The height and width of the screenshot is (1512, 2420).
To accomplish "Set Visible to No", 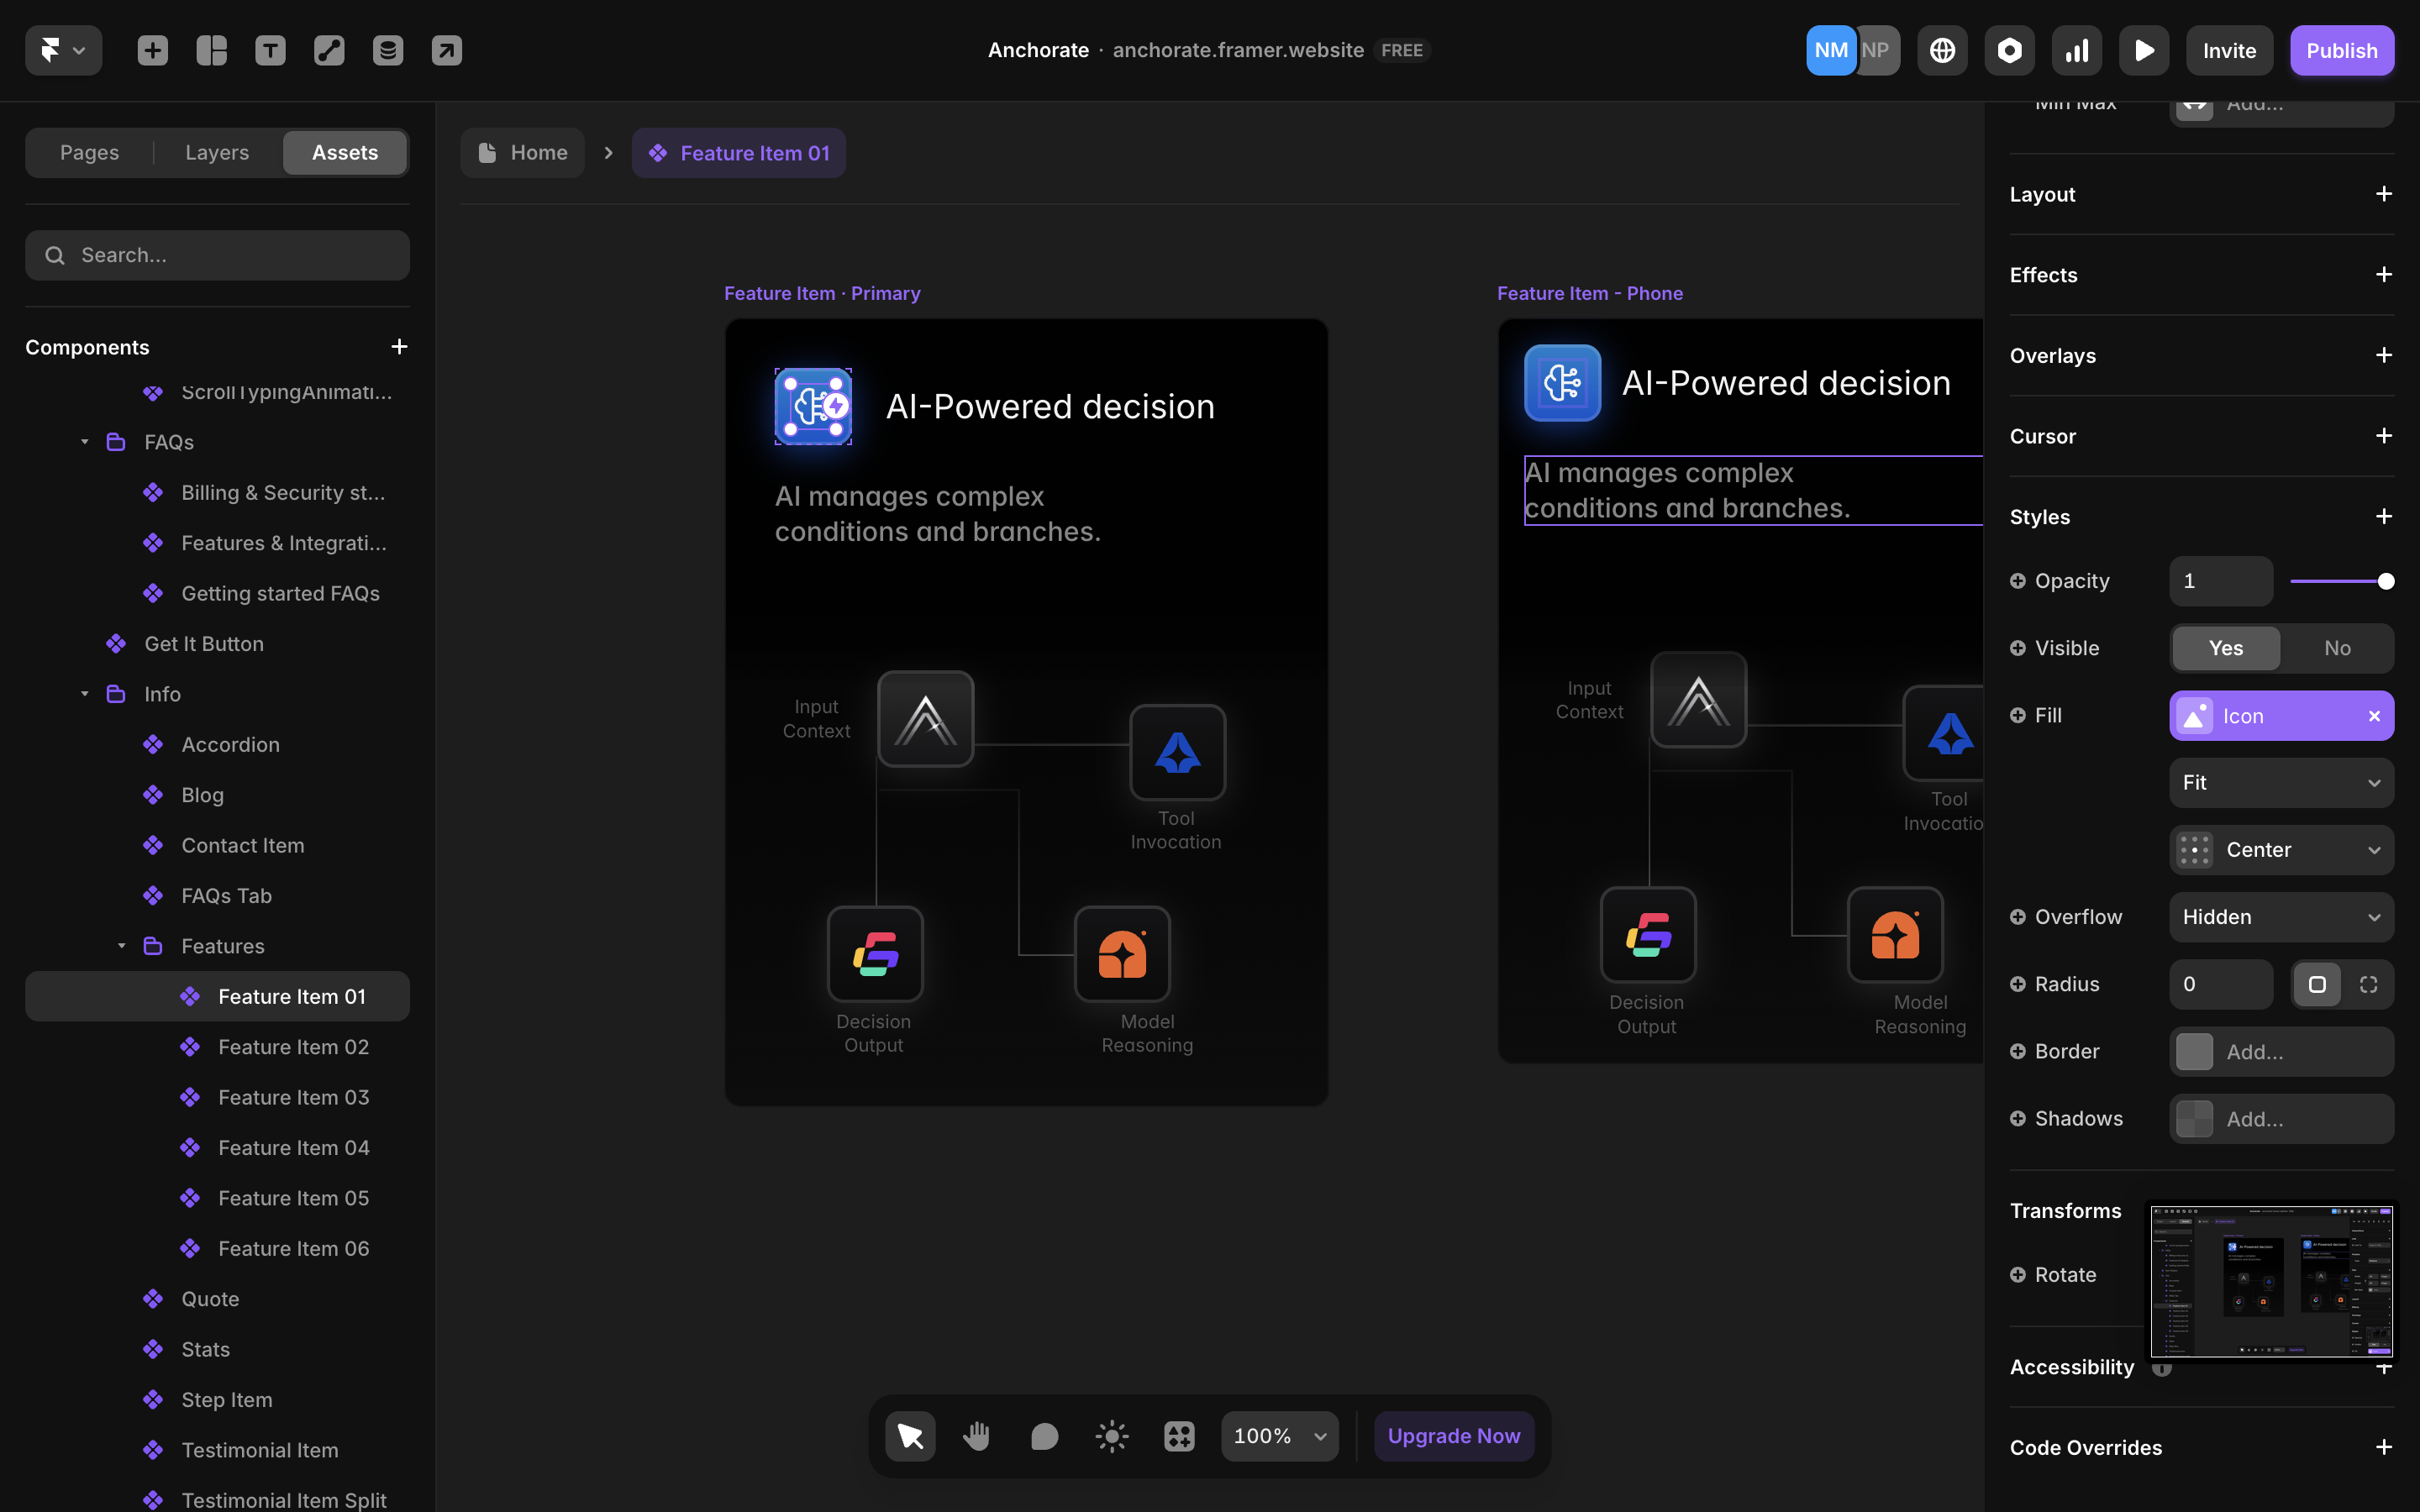I will [2337, 648].
